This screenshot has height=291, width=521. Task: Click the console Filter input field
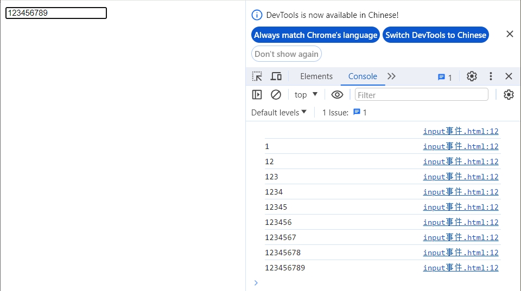[x=421, y=95]
